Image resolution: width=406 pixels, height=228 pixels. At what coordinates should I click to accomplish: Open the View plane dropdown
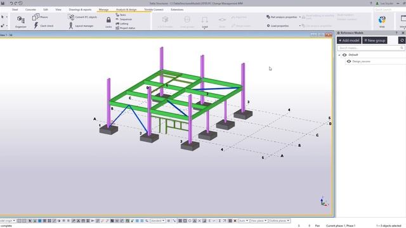pos(259,221)
